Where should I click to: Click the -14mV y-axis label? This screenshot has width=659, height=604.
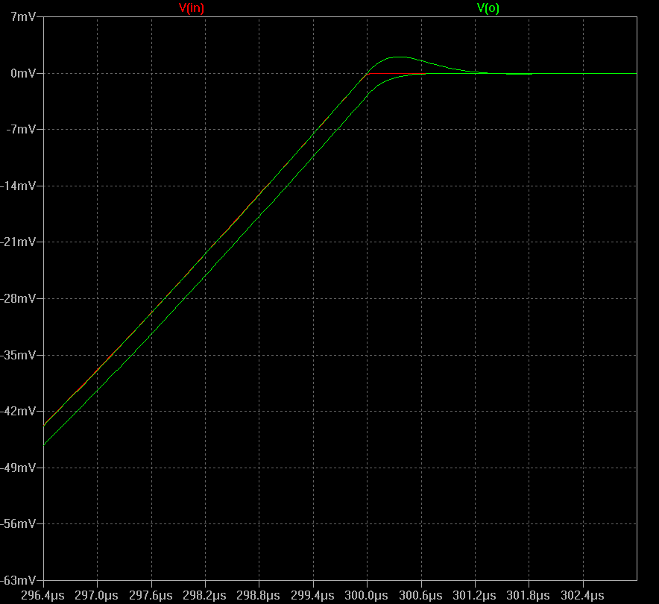(19, 186)
